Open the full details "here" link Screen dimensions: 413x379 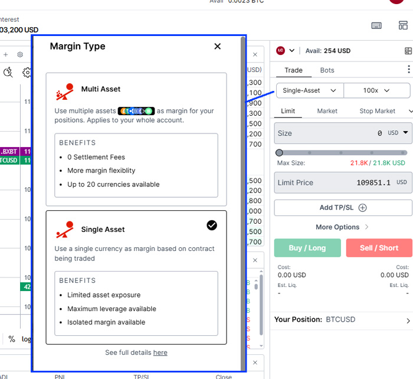(160, 352)
